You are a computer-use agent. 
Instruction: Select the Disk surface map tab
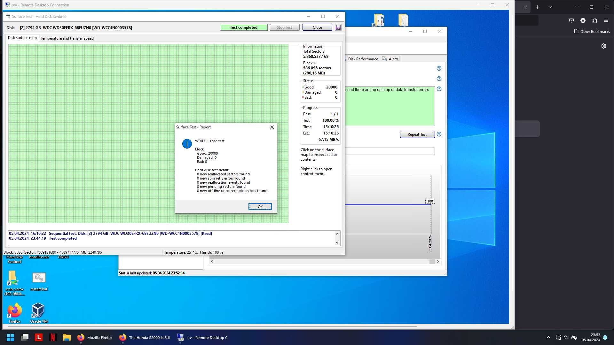coord(22,38)
